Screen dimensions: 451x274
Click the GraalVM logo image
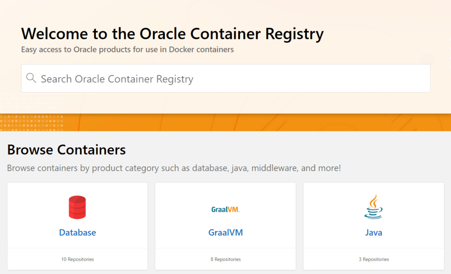tap(225, 210)
